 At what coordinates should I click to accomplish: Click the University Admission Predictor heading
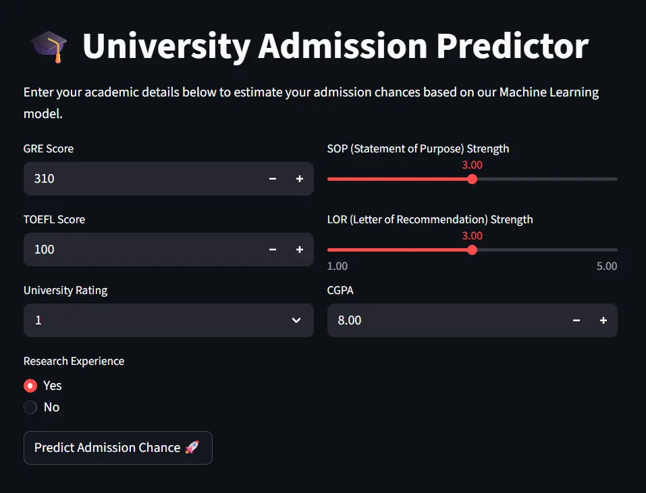pos(335,47)
